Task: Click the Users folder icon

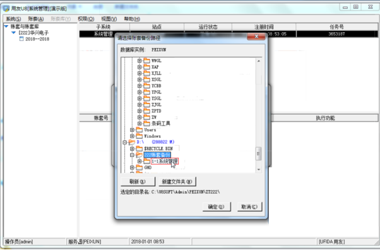Action: pyautogui.click(x=139, y=129)
